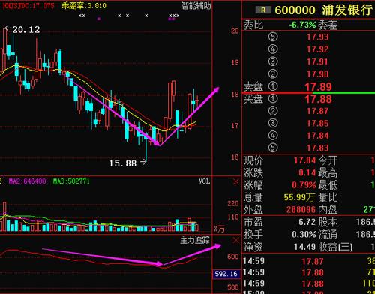Select buy level 3 price 17.85
The width and height of the screenshot is (375, 294).
[x=317, y=124]
